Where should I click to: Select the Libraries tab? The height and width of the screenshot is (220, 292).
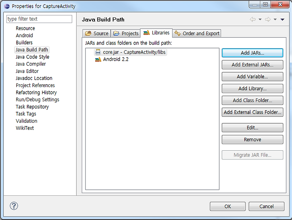pos(156,33)
